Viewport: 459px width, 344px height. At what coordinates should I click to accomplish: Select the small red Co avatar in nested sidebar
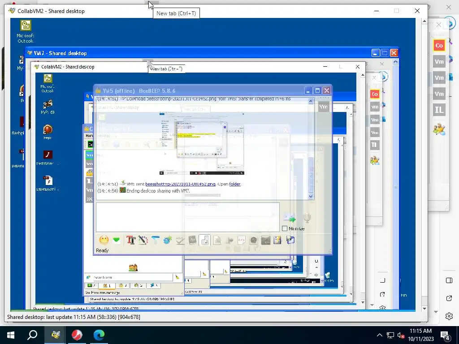click(374, 94)
